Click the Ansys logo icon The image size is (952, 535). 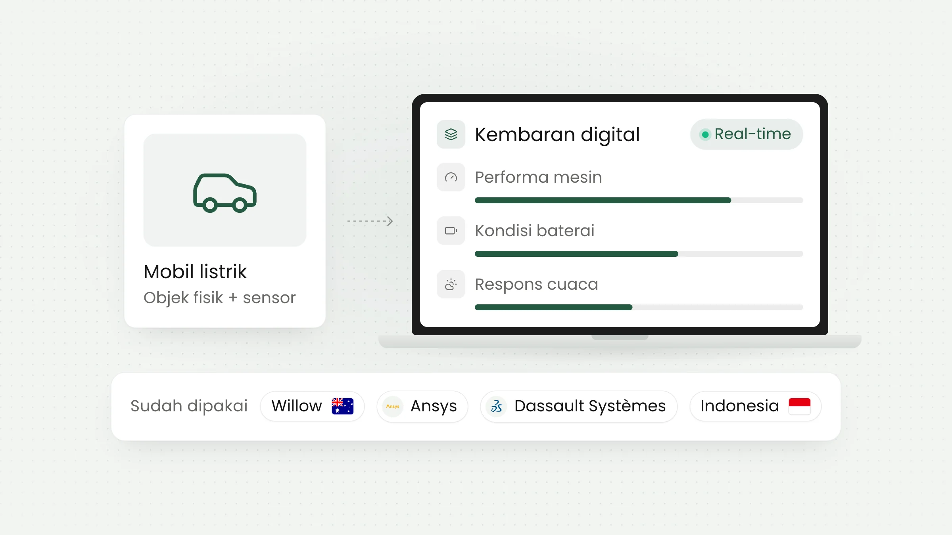click(x=393, y=406)
